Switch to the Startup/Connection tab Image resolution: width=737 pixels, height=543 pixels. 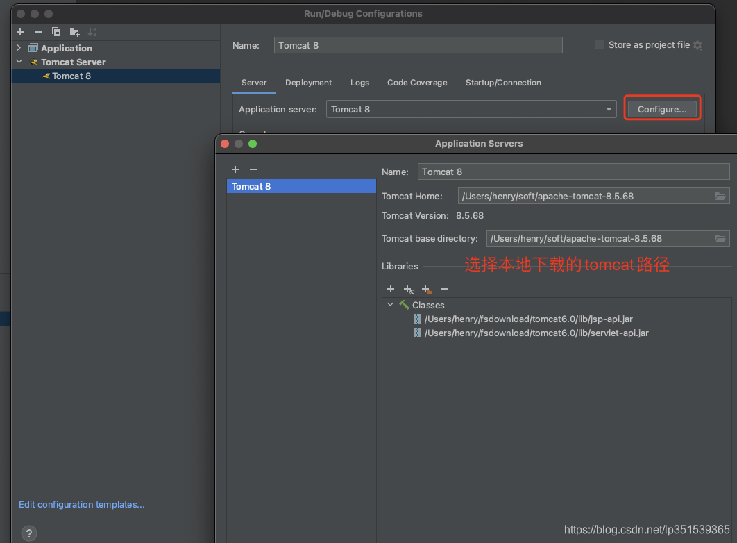[x=503, y=82]
